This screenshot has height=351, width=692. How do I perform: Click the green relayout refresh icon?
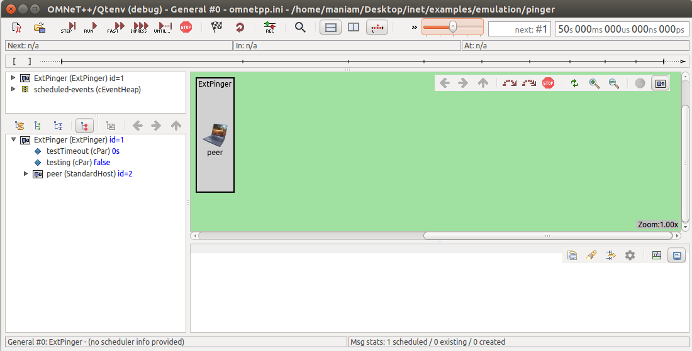point(574,84)
